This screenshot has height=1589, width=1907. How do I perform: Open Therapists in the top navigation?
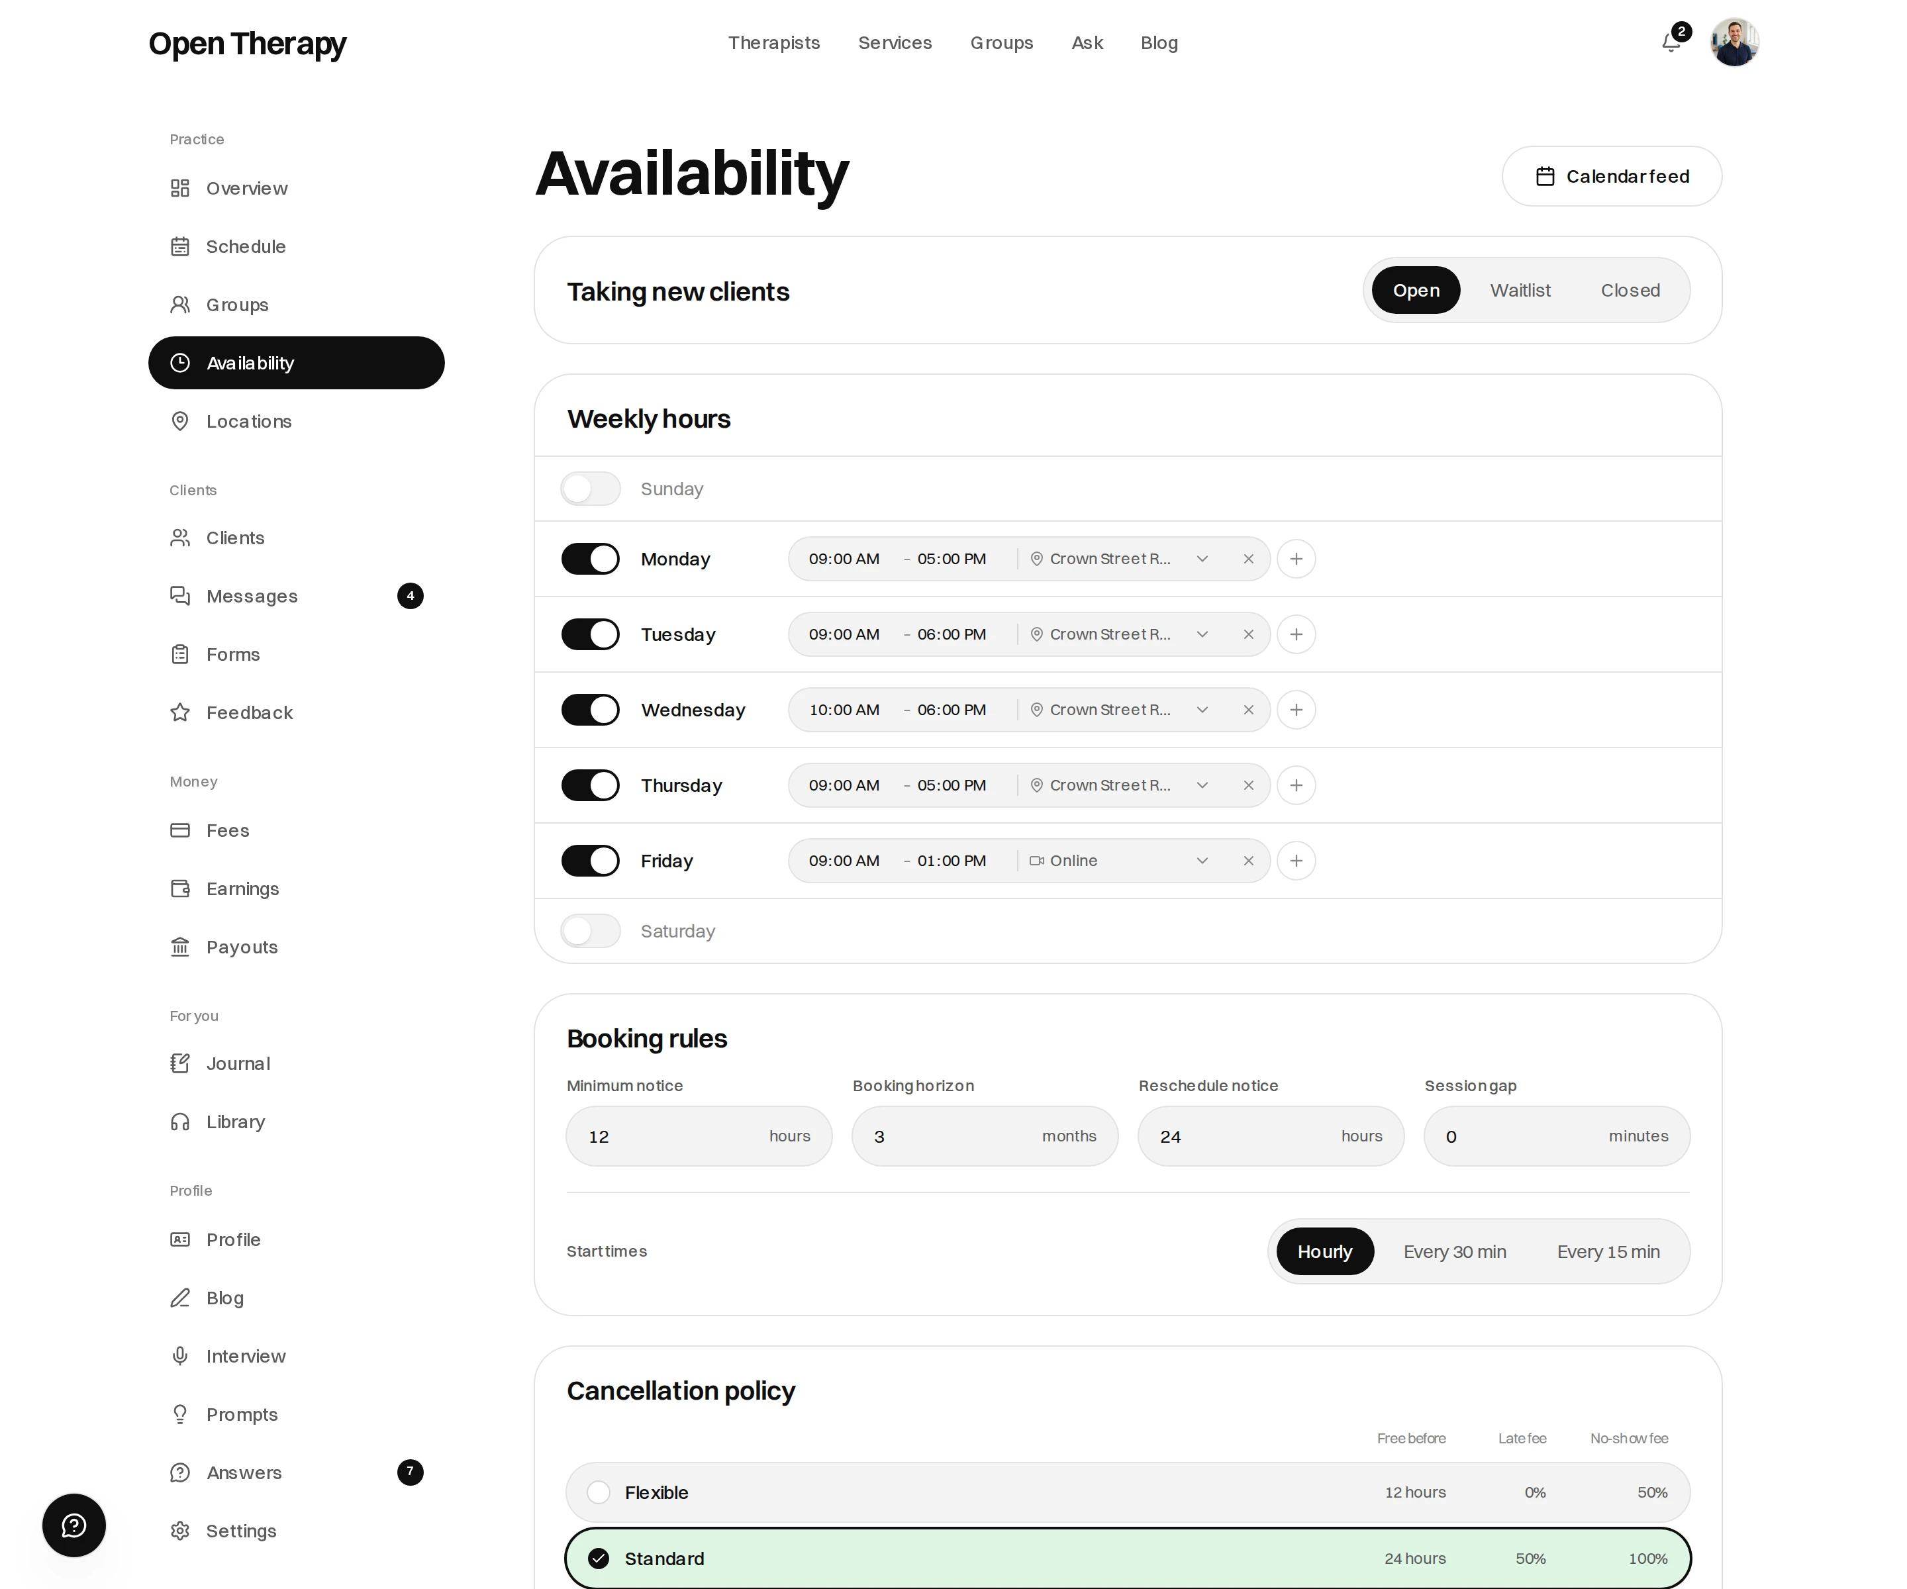pyautogui.click(x=773, y=42)
